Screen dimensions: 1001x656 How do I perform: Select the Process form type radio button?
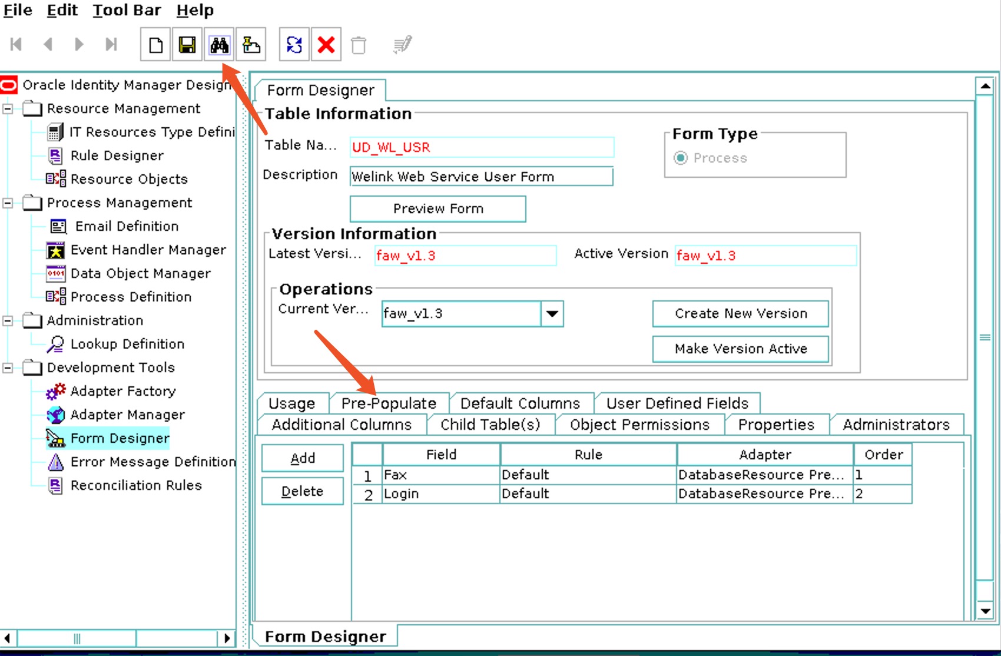click(680, 158)
